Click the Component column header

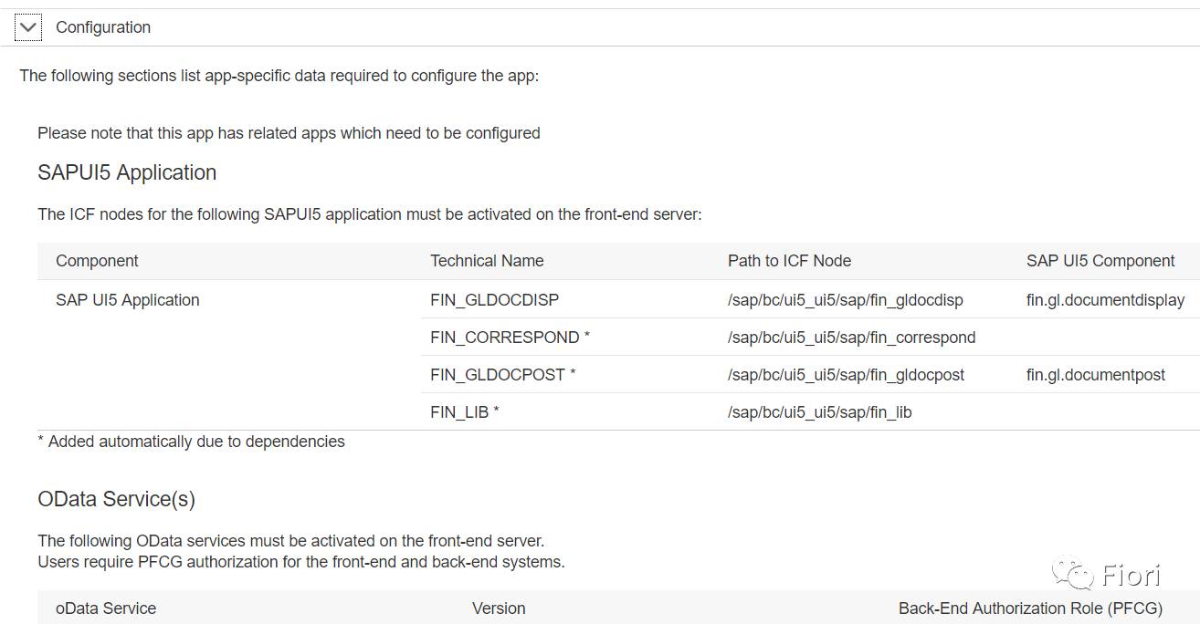click(x=97, y=261)
